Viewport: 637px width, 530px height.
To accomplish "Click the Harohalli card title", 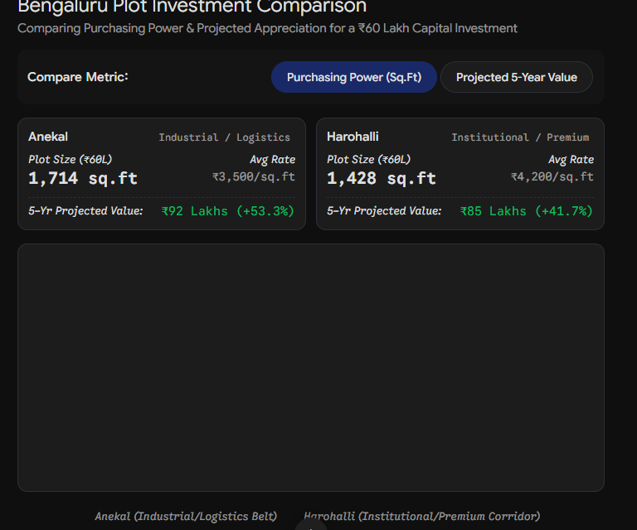I will [353, 137].
